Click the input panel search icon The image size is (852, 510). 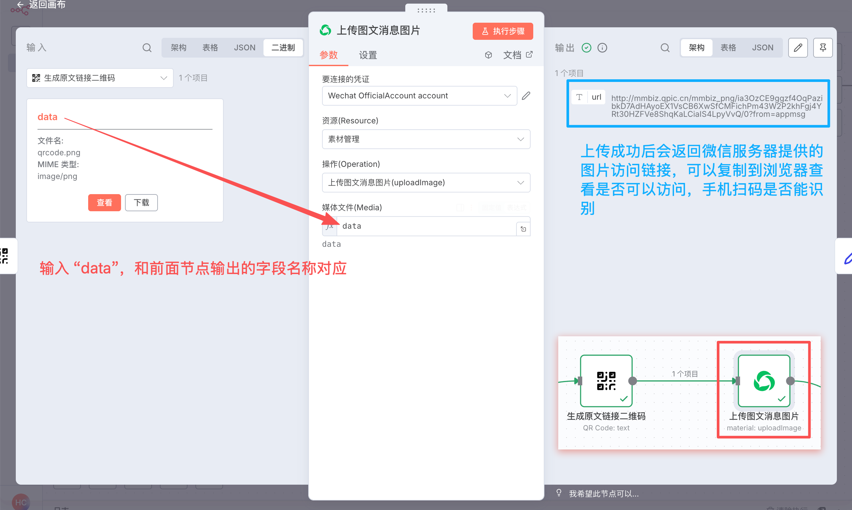147,47
